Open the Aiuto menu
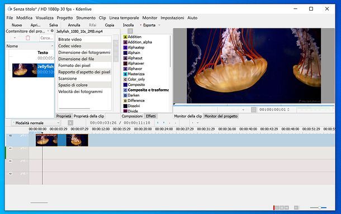The image size is (341, 214). tap(192, 18)
